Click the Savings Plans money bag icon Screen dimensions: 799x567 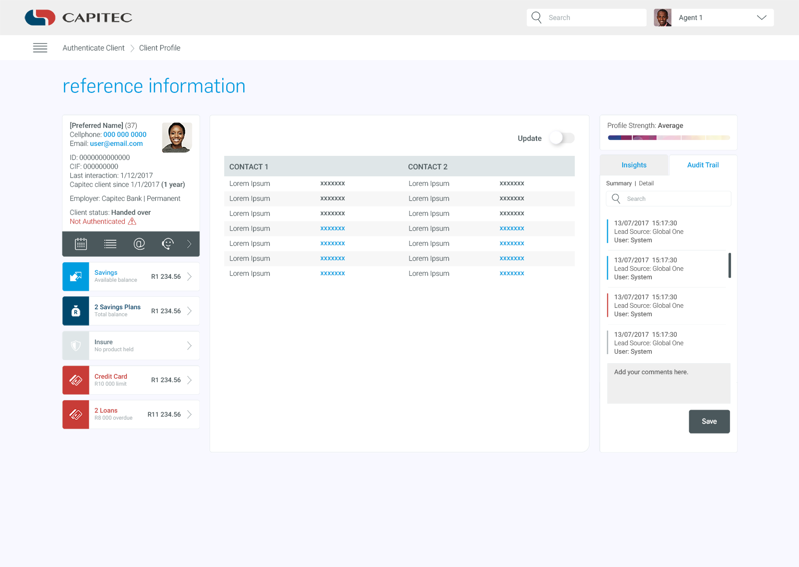(76, 311)
